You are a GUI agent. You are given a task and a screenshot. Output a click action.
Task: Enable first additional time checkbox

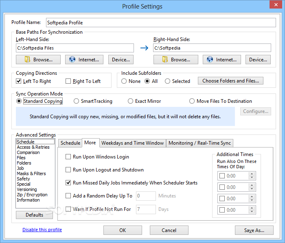pos(222,176)
